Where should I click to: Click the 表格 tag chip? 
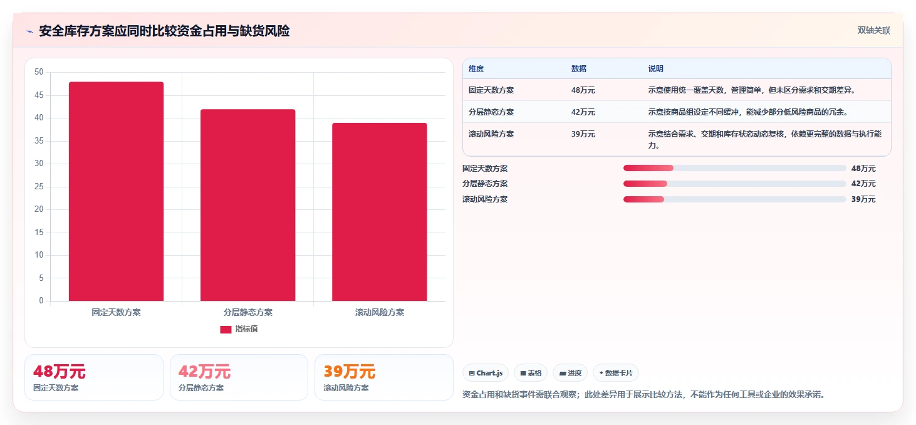click(x=531, y=373)
